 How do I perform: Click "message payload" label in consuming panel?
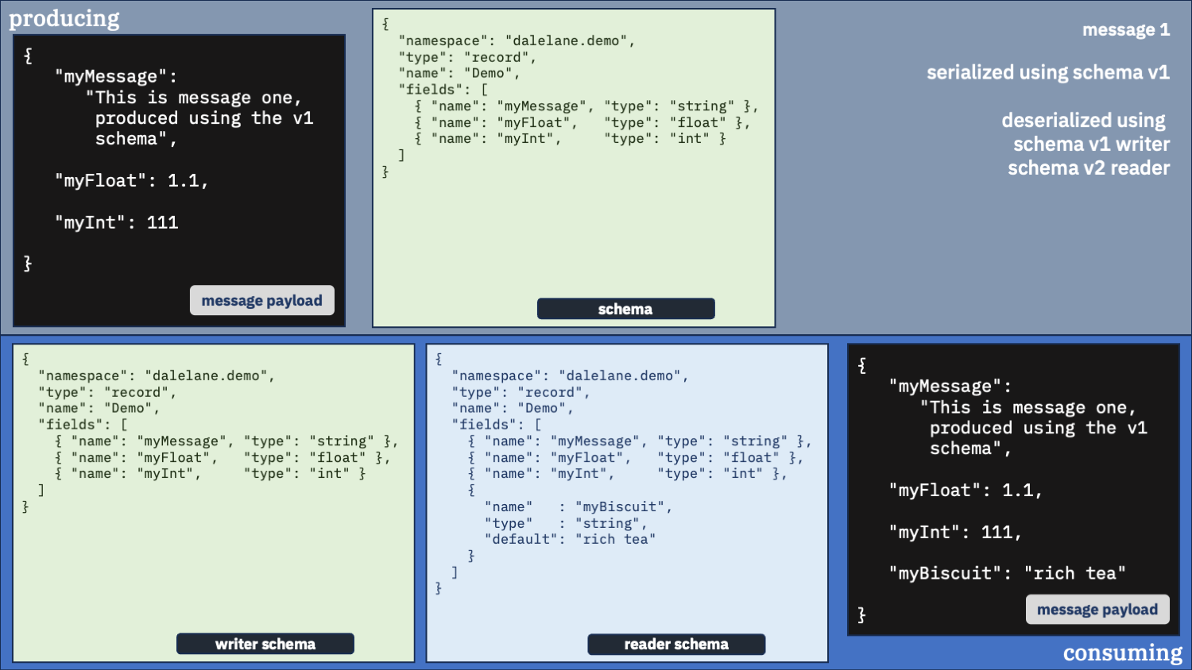pos(1097,609)
